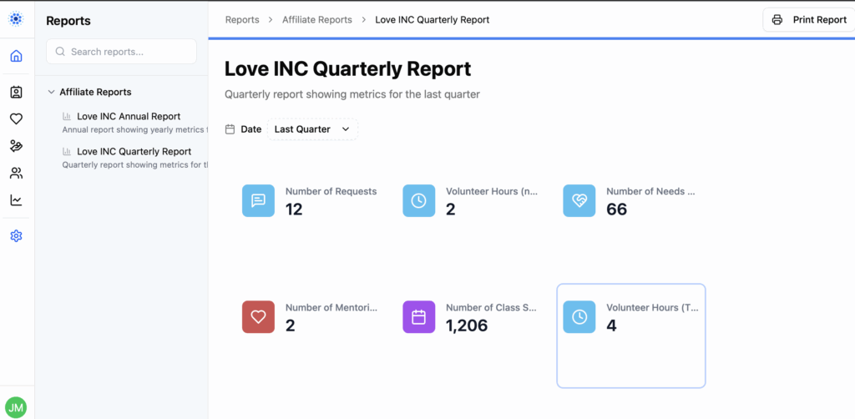Click the printer icon in Print Report
The height and width of the screenshot is (419, 855).
coord(777,20)
